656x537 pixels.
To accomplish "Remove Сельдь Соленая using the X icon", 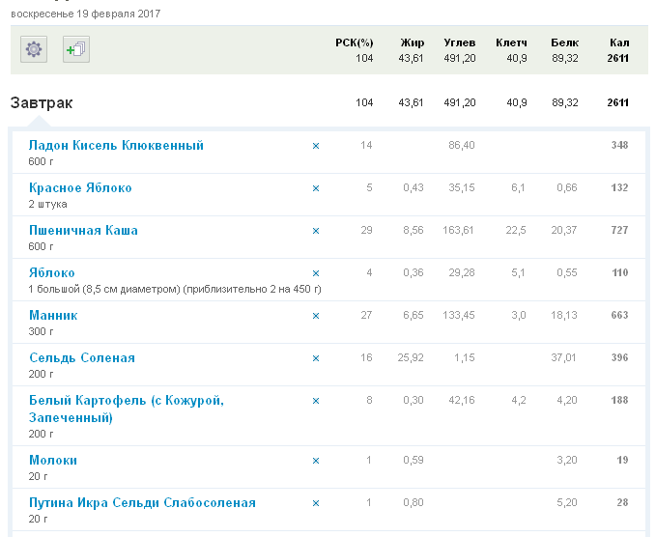I will pos(315,358).
